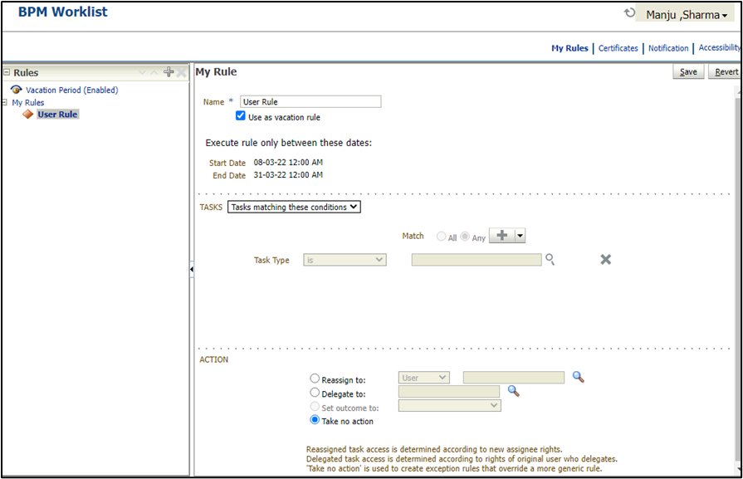This screenshot has height=479, width=743.
Task: Move rule down with down-arrow icon
Action: click(142, 72)
